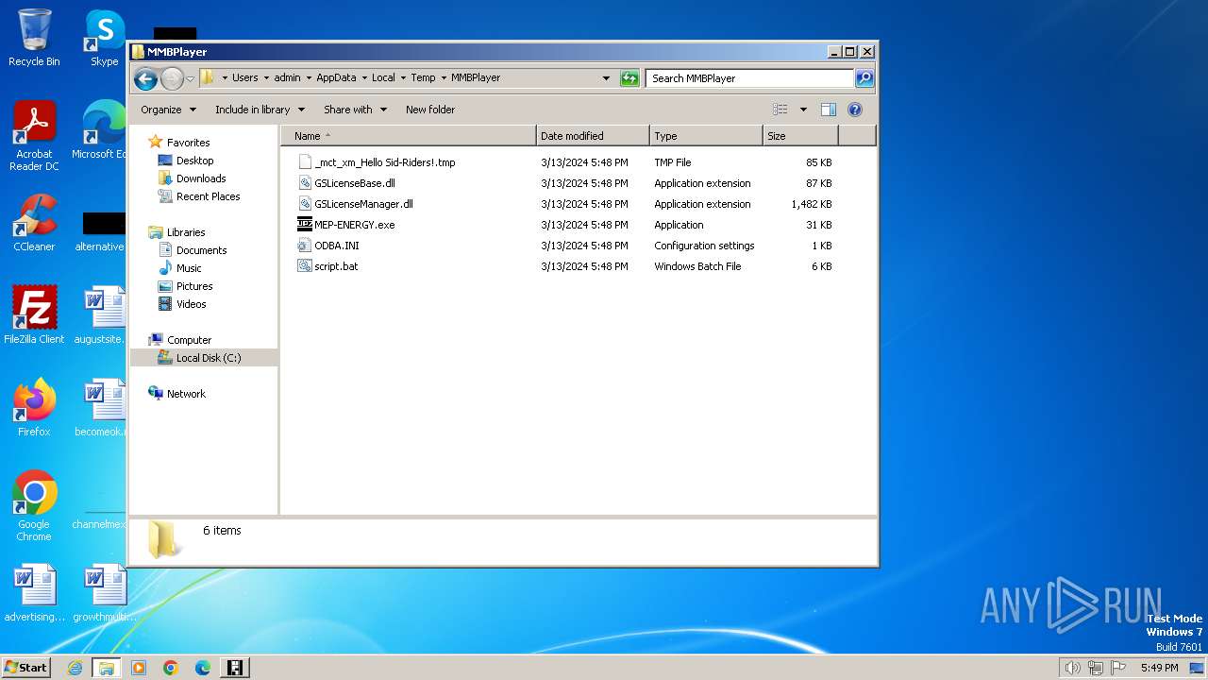Open the Music library
Screen dimensions: 1208x680
pos(189,268)
